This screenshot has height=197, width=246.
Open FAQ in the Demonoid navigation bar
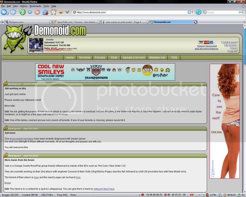(174, 58)
